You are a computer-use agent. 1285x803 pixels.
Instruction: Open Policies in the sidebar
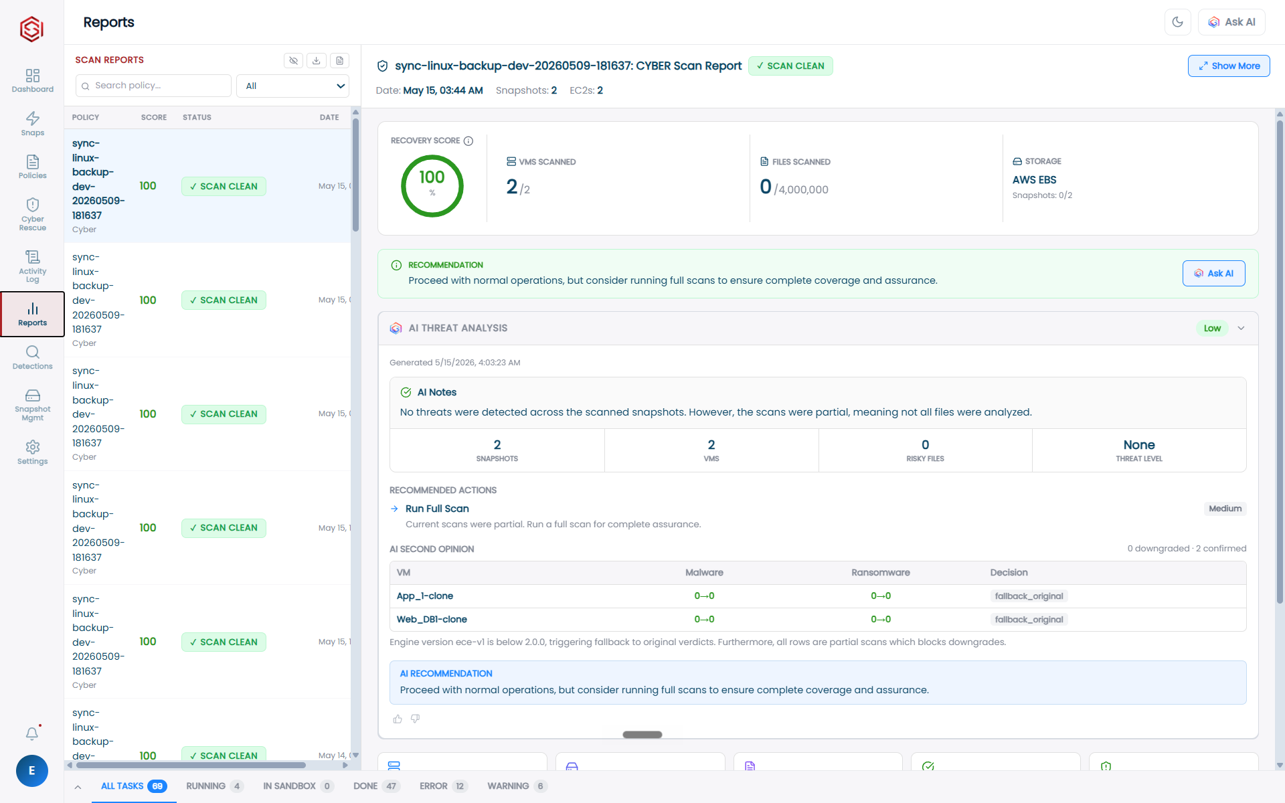click(32, 167)
